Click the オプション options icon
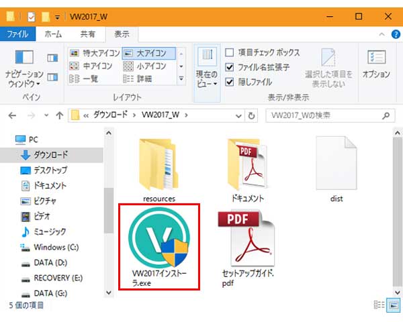This screenshot has height=322, width=403. (x=376, y=64)
